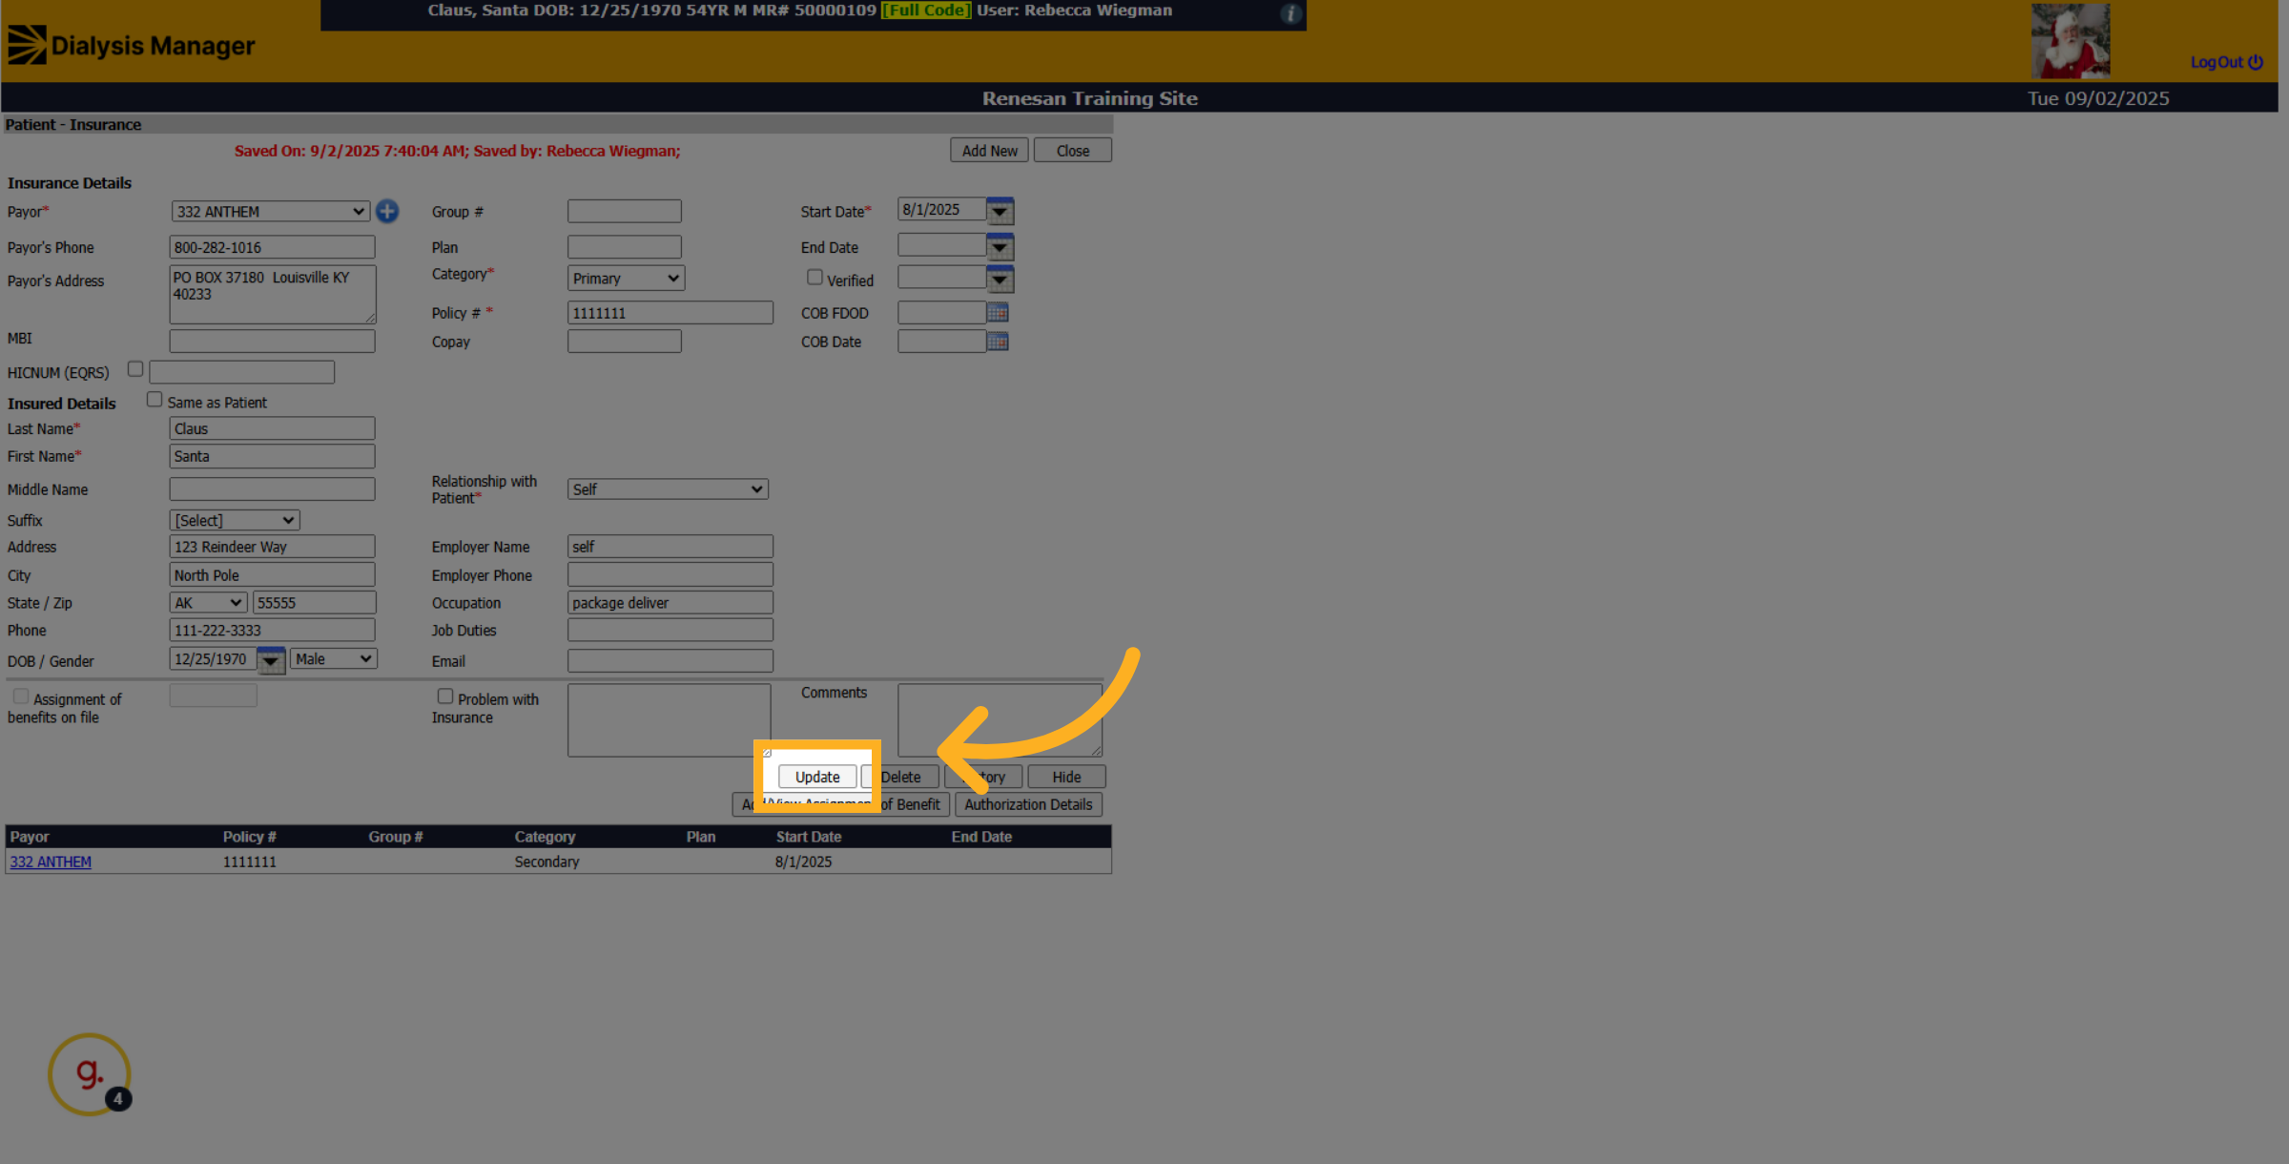Click the Middle Name field
This screenshot has height=1164, width=2289.
(273, 489)
